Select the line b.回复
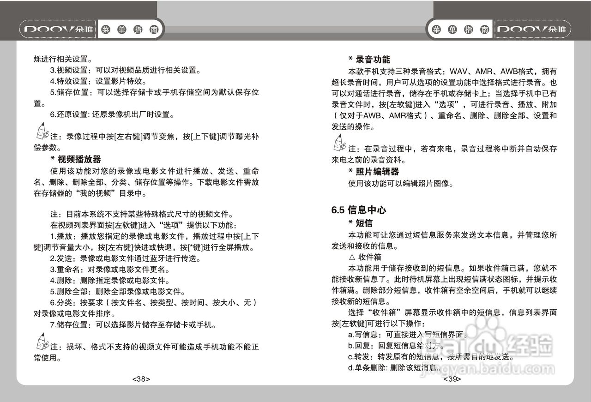The width and height of the screenshot is (591, 402). tap(396, 346)
